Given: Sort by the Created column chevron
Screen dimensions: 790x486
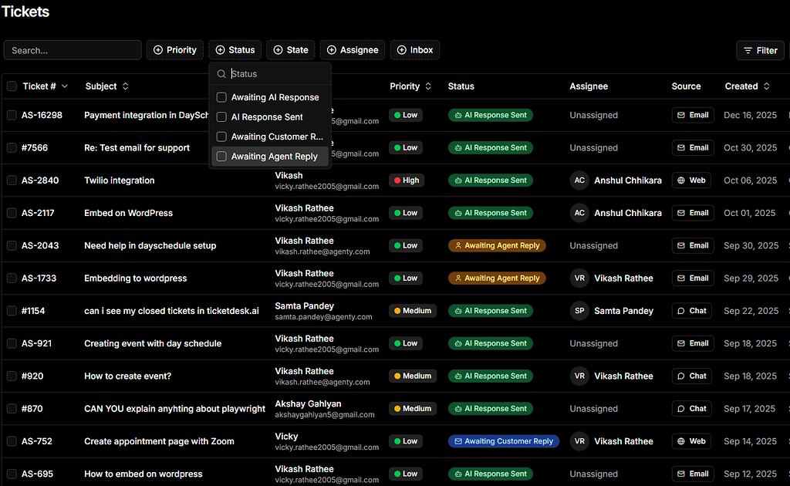Looking at the screenshot, I should click(x=765, y=86).
